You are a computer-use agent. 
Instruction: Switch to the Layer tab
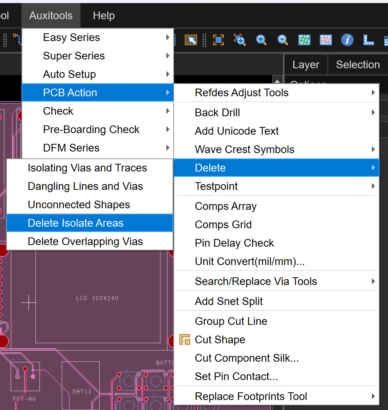point(306,65)
